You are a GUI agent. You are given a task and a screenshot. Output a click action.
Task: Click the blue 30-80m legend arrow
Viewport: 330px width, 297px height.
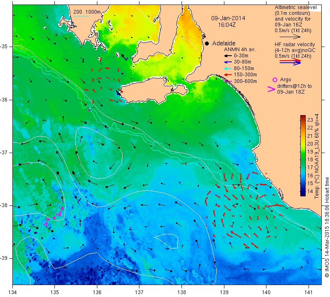pyautogui.click(x=228, y=62)
